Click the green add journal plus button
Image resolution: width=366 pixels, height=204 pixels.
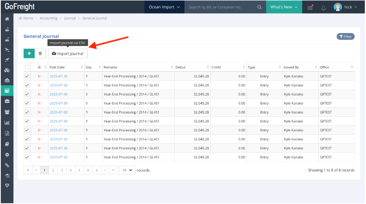pos(29,54)
